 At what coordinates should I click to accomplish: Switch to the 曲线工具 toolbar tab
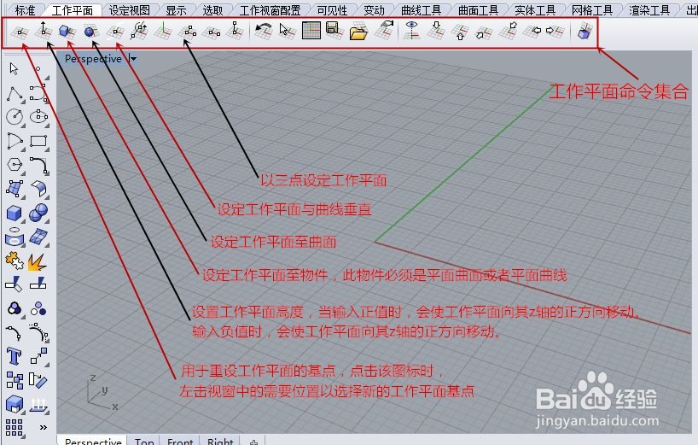point(422,9)
